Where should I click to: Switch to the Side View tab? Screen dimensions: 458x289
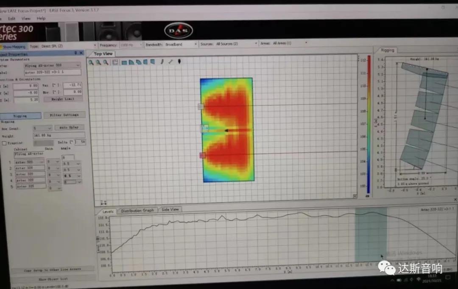point(170,209)
